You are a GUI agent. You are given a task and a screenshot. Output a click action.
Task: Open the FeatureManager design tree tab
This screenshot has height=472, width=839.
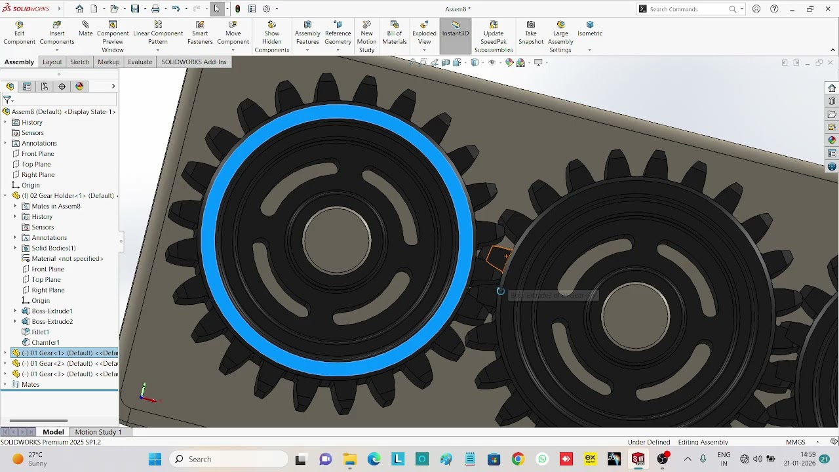pyautogui.click(x=10, y=87)
